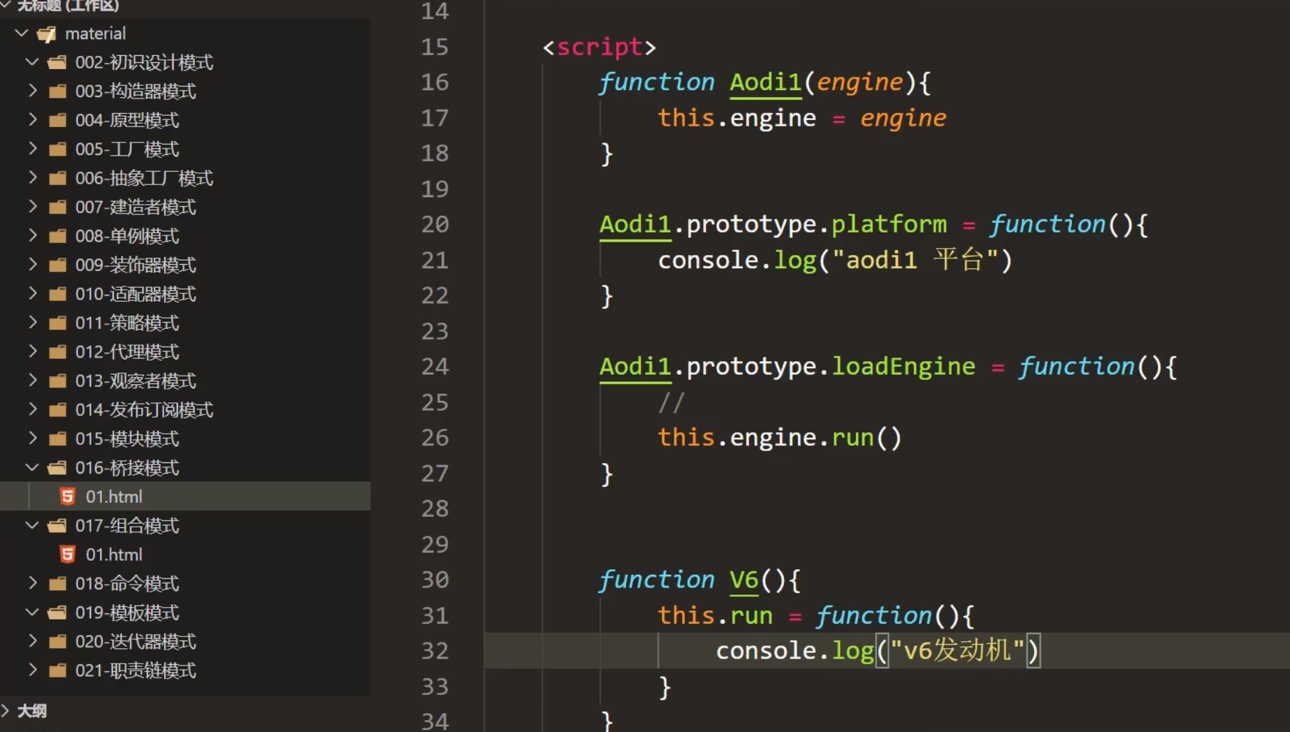
Task: Click the 008-单例模式 folder icon
Action: tap(57, 236)
